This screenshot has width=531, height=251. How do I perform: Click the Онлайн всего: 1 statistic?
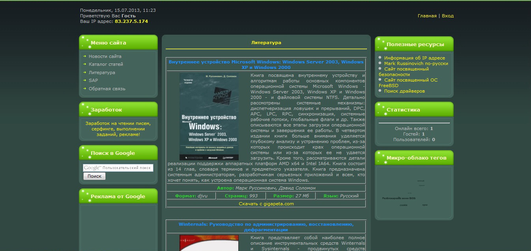[414, 128]
